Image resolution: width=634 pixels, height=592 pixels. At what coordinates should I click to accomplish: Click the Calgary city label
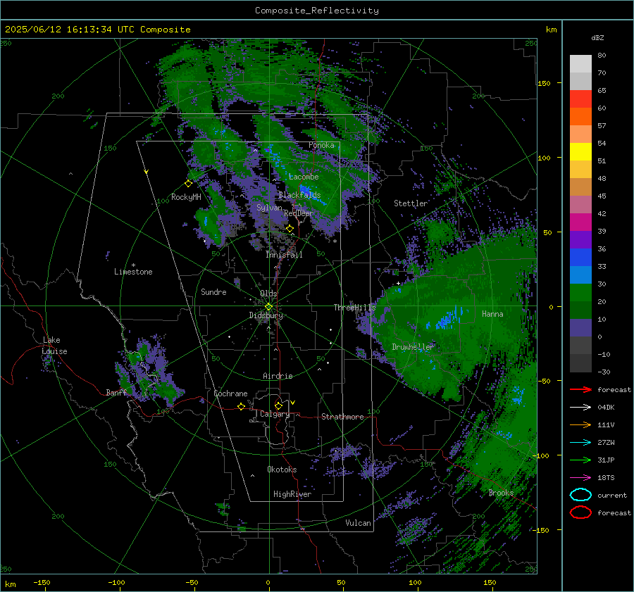[275, 414]
